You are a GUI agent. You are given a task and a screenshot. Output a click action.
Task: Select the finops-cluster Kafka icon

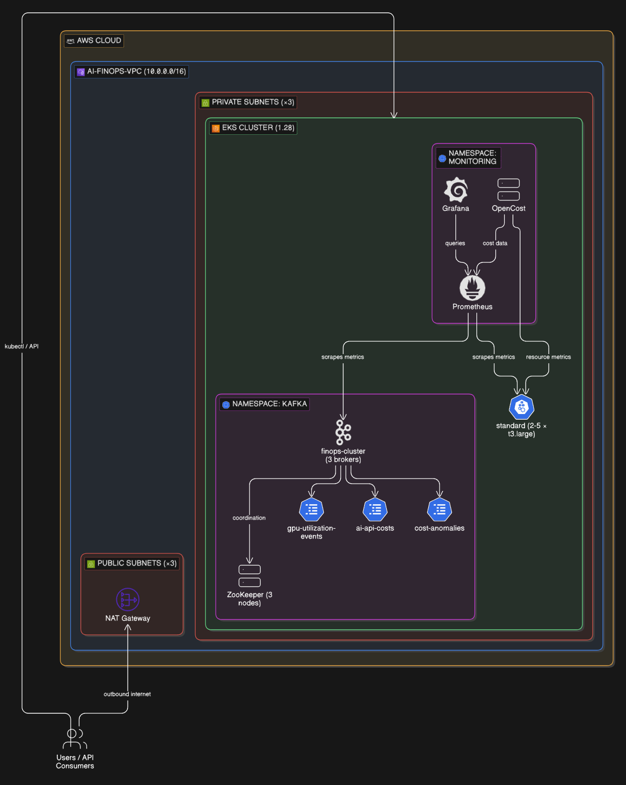343,432
